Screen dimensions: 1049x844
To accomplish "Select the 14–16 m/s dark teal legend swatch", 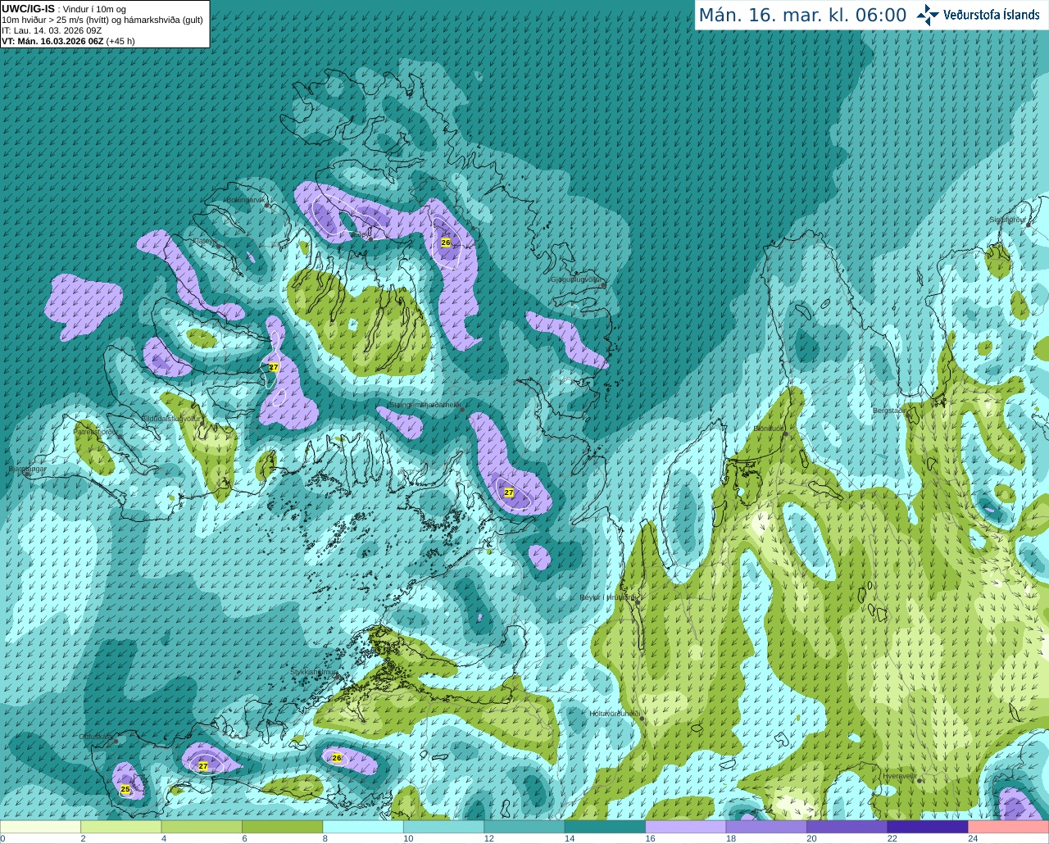I will coord(605,827).
